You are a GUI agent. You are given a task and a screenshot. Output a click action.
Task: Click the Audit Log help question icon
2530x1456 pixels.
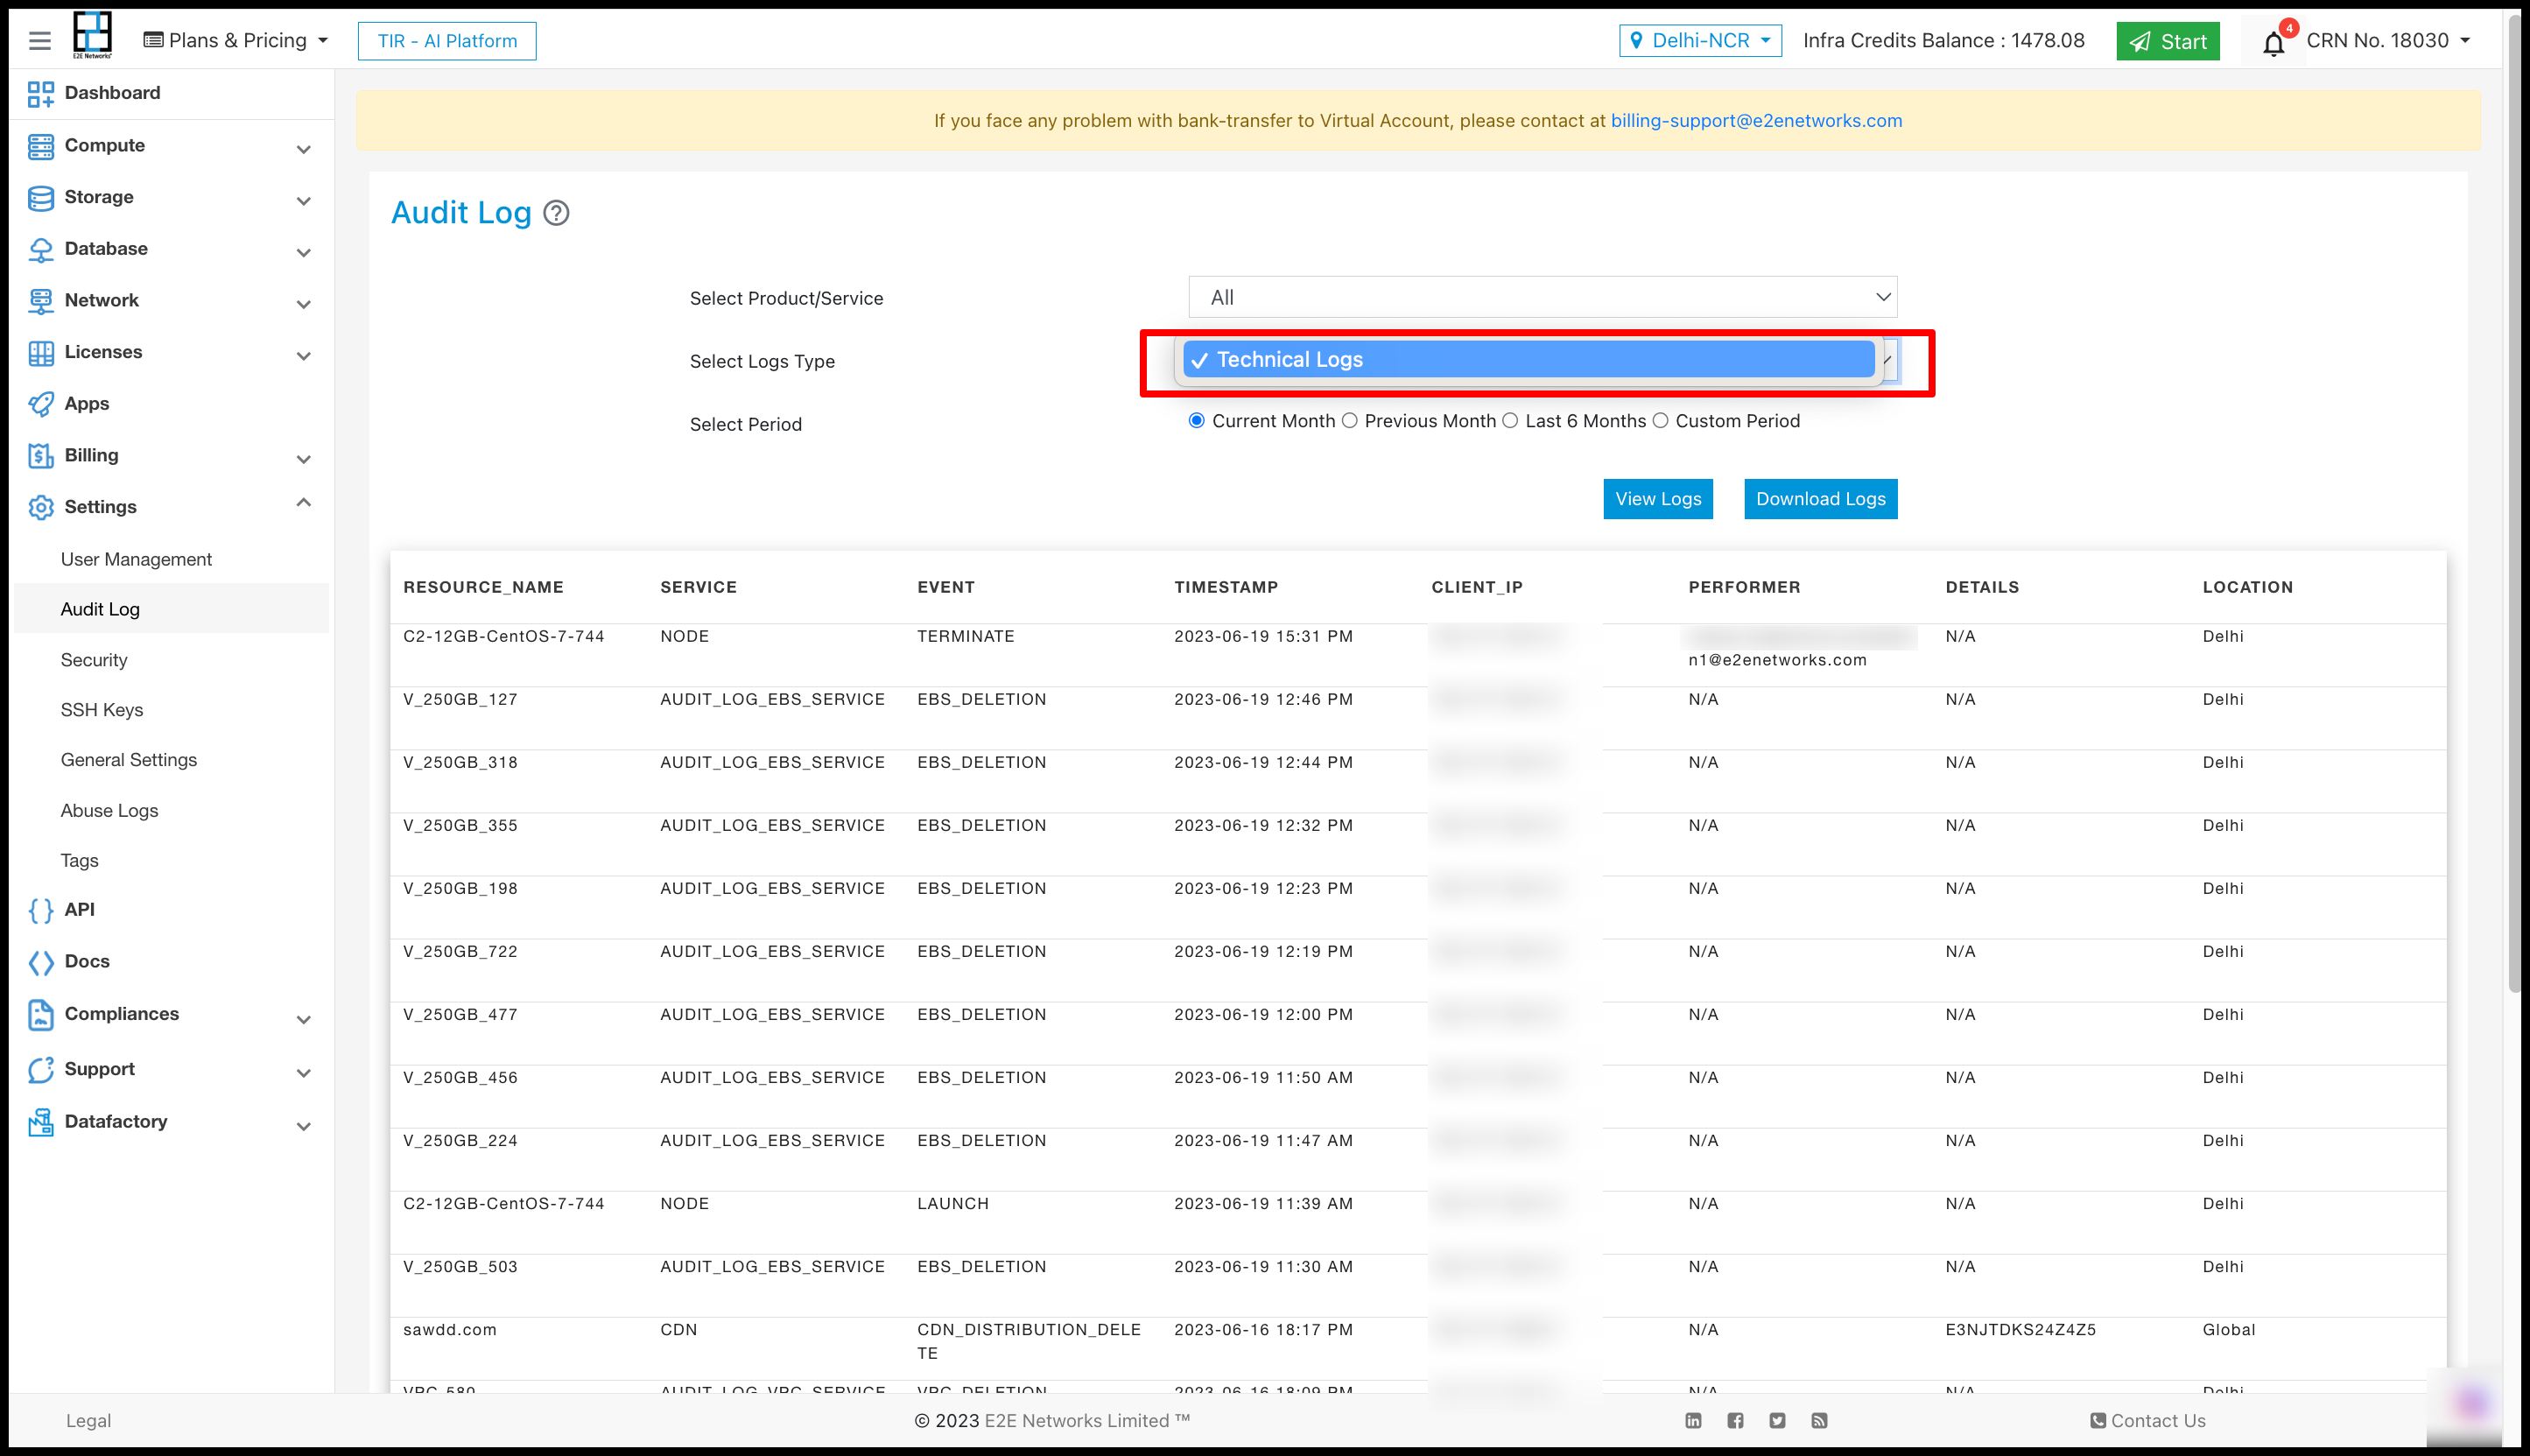click(x=556, y=213)
